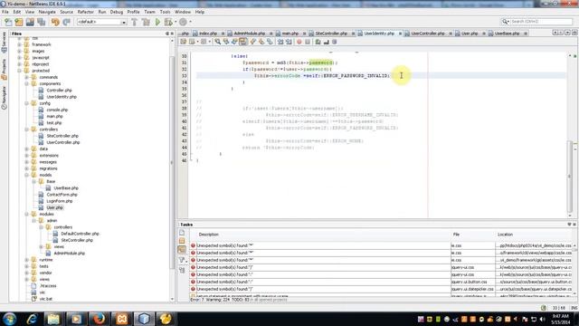This screenshot has height=326, width=579.
Task: Click Find Previous Occurrence editor icon
Action: 226,42
